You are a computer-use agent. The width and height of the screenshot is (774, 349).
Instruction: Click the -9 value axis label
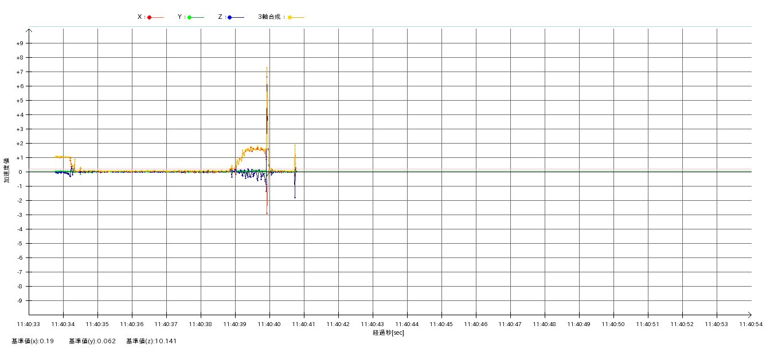[x=20, y=301]
